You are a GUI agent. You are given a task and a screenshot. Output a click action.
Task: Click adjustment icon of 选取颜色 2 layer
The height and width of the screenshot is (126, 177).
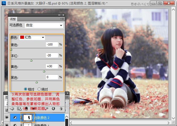[15, 118]
